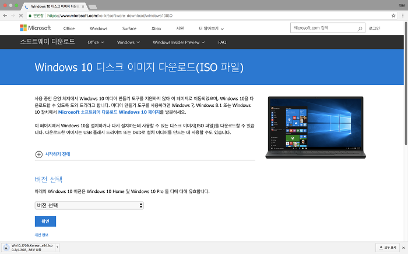Open the 버전 선택 dropdown
This screenshot has width=408, height=254.
click(x=89, y=206)
